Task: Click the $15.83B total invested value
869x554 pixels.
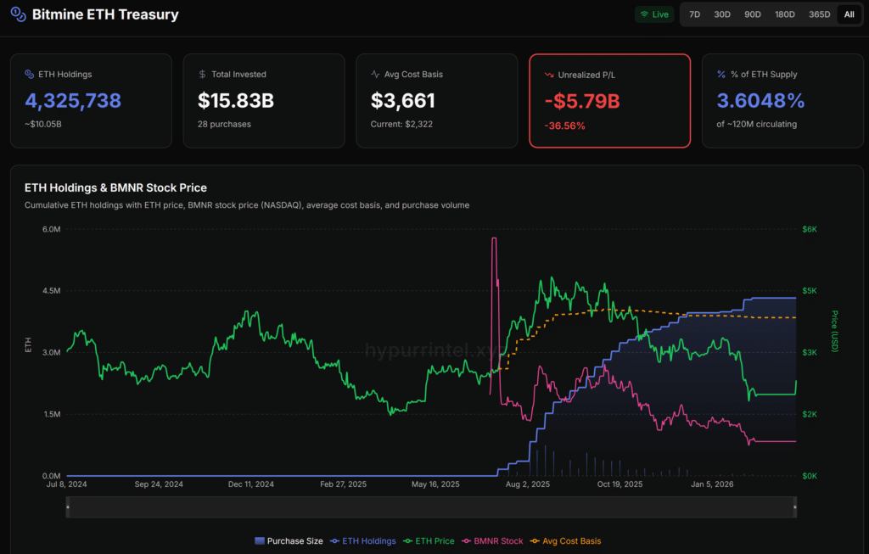Action: (236, 100)
